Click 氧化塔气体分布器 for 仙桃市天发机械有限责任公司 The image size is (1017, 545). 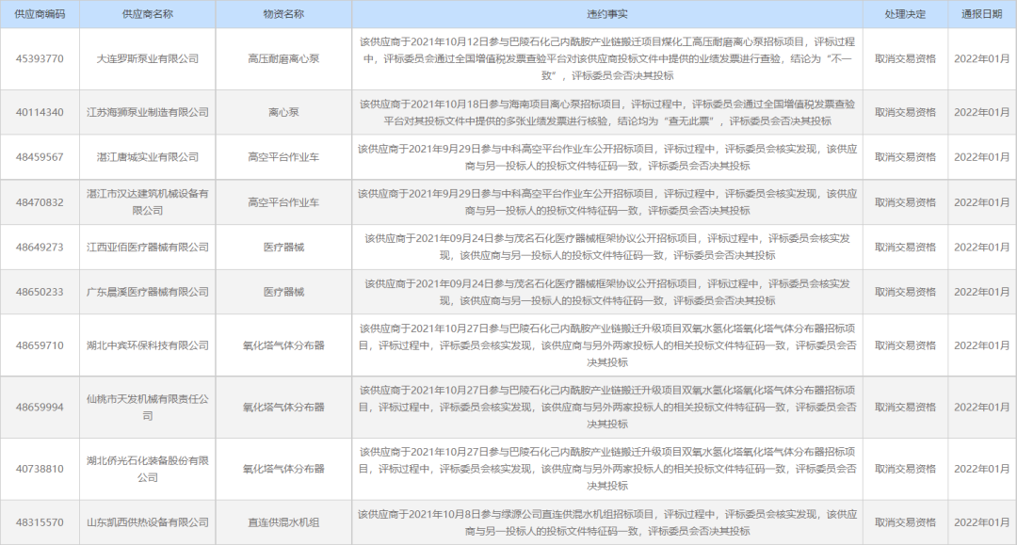pos(282,407)
